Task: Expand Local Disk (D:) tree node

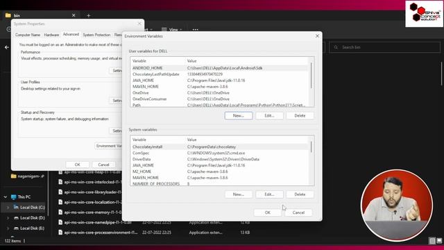Action: (8, 218)
